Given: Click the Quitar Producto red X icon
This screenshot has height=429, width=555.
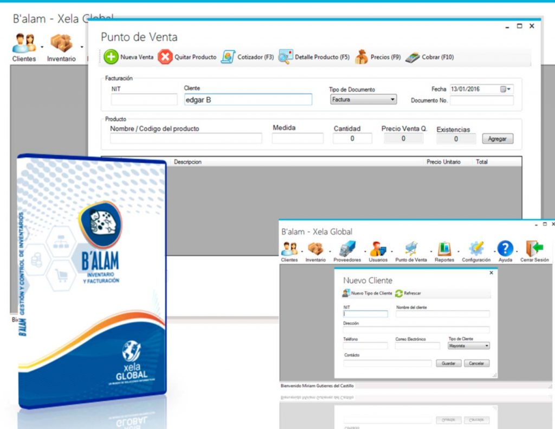Looking at the screenshot, I should (165, 57).
